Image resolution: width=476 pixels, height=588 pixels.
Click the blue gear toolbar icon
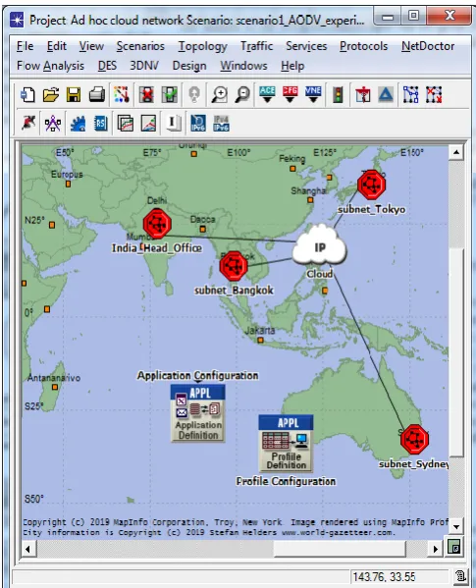tap(78, 123)
